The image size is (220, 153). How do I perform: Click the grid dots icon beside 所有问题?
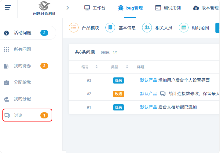[x=6, y=50]
